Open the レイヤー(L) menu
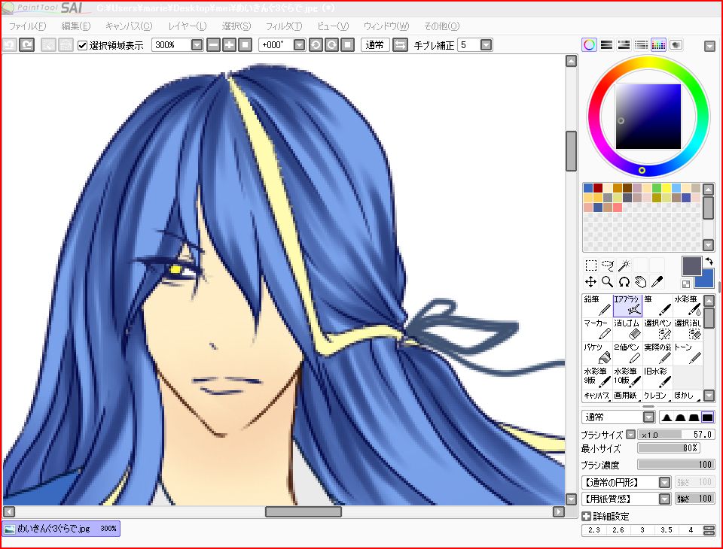Image resolution: width=723 pixels, height=549 pixels. [x=188, y=26]
